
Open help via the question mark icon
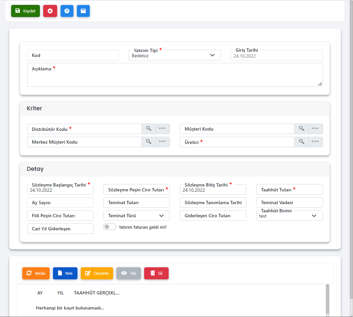[67, 11]
